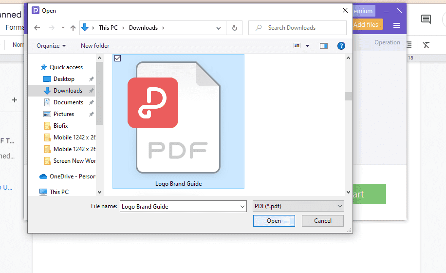Screen dimensions: 446x273
Task: Open the recent locations dropdown arrow
Action: [63, 28]
